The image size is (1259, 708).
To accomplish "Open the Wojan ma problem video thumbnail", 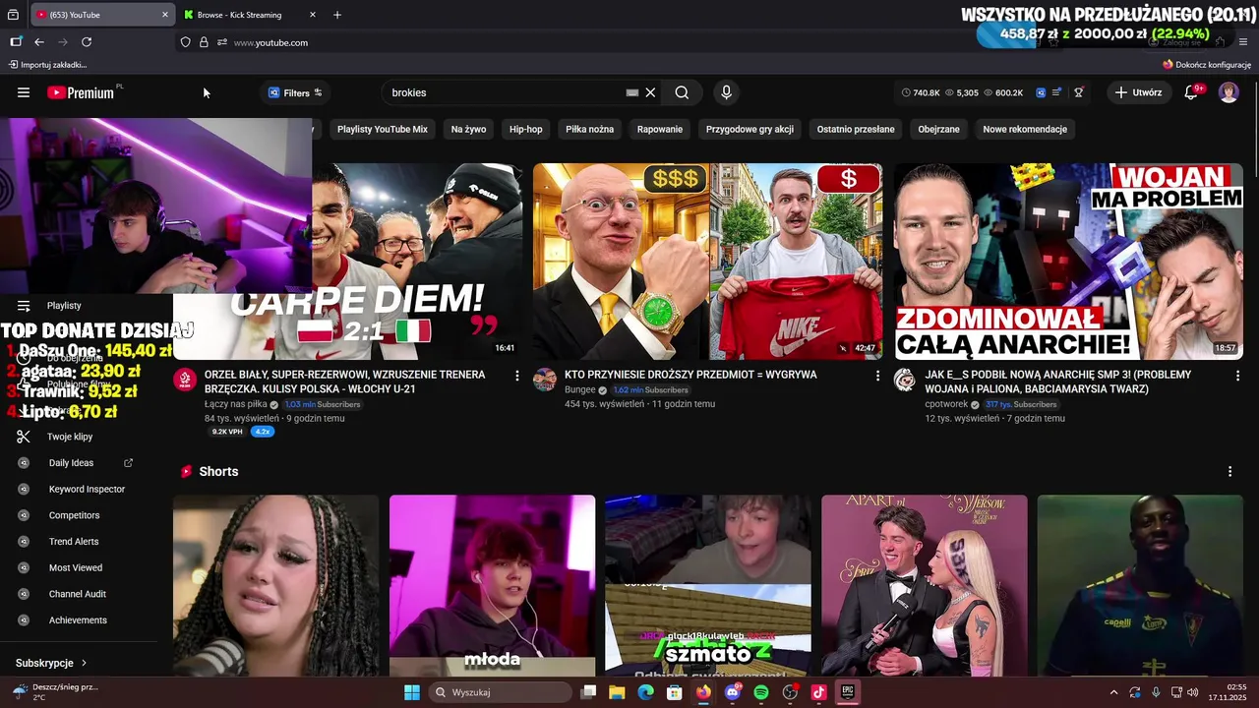I will click(x=1068, y=262).
